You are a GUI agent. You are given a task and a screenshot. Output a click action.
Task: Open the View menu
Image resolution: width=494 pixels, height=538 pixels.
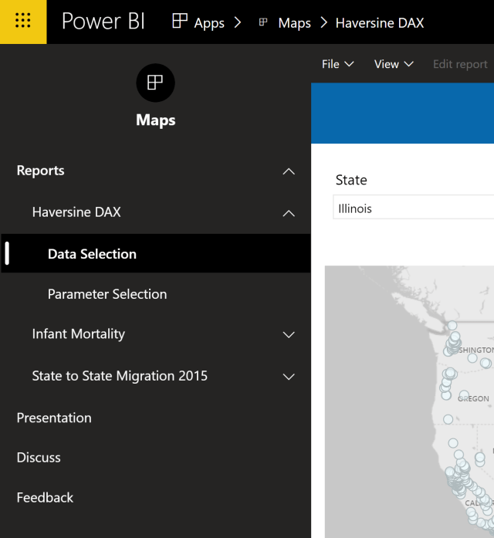tap(394, 64)
